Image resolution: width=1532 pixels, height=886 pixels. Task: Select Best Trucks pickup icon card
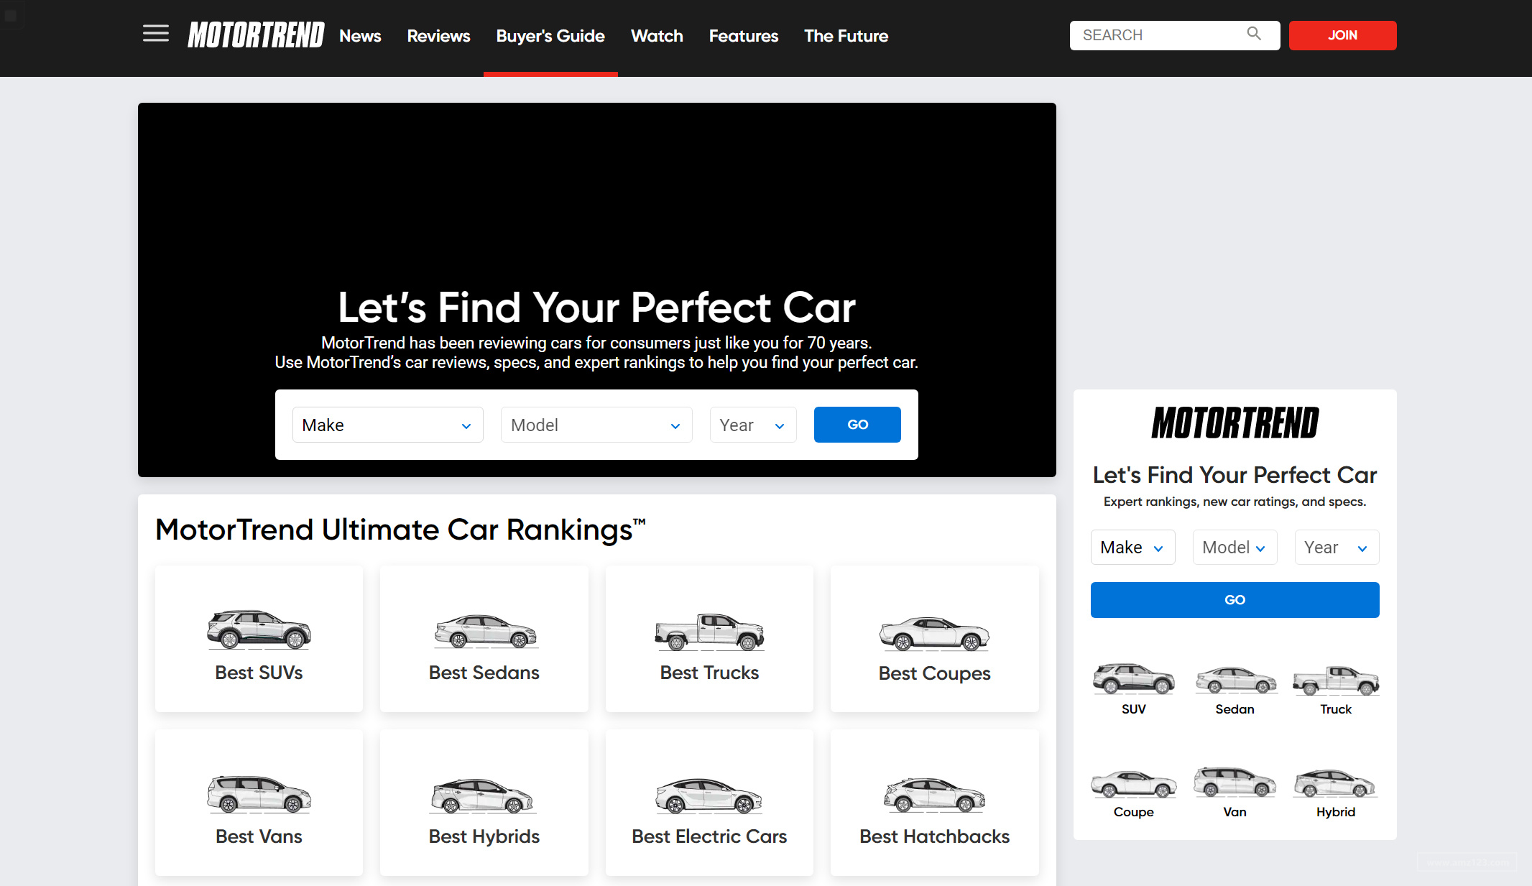709,639
